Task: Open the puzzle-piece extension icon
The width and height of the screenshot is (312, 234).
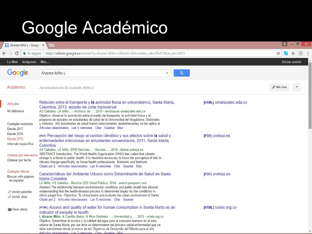Action: [x=293, y=53]
